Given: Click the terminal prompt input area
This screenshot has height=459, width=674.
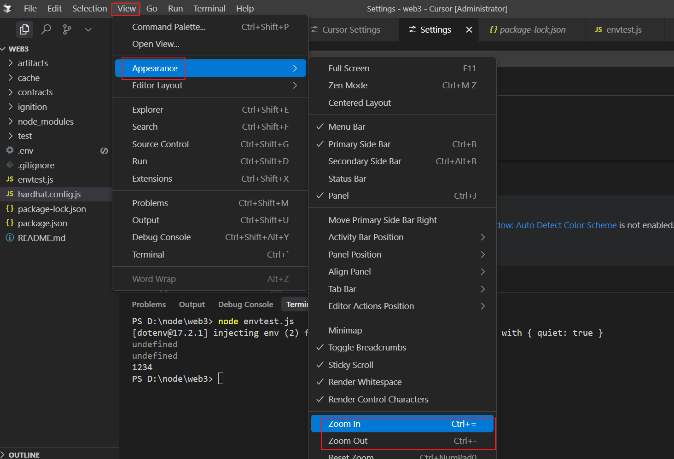Looking at the screenshot, I should tap(221, 379).
